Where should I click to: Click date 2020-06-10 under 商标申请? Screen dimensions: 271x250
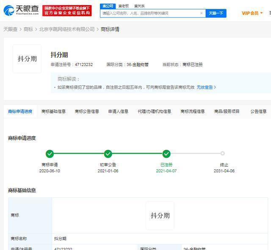pos(50,171)
